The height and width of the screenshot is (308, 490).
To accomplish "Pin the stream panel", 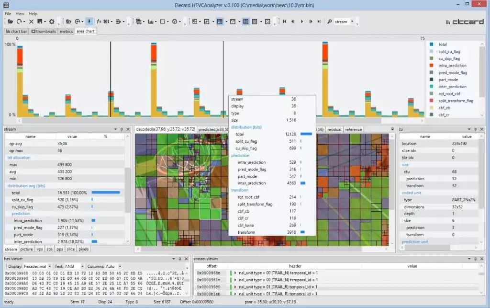I will coord(122,129).
